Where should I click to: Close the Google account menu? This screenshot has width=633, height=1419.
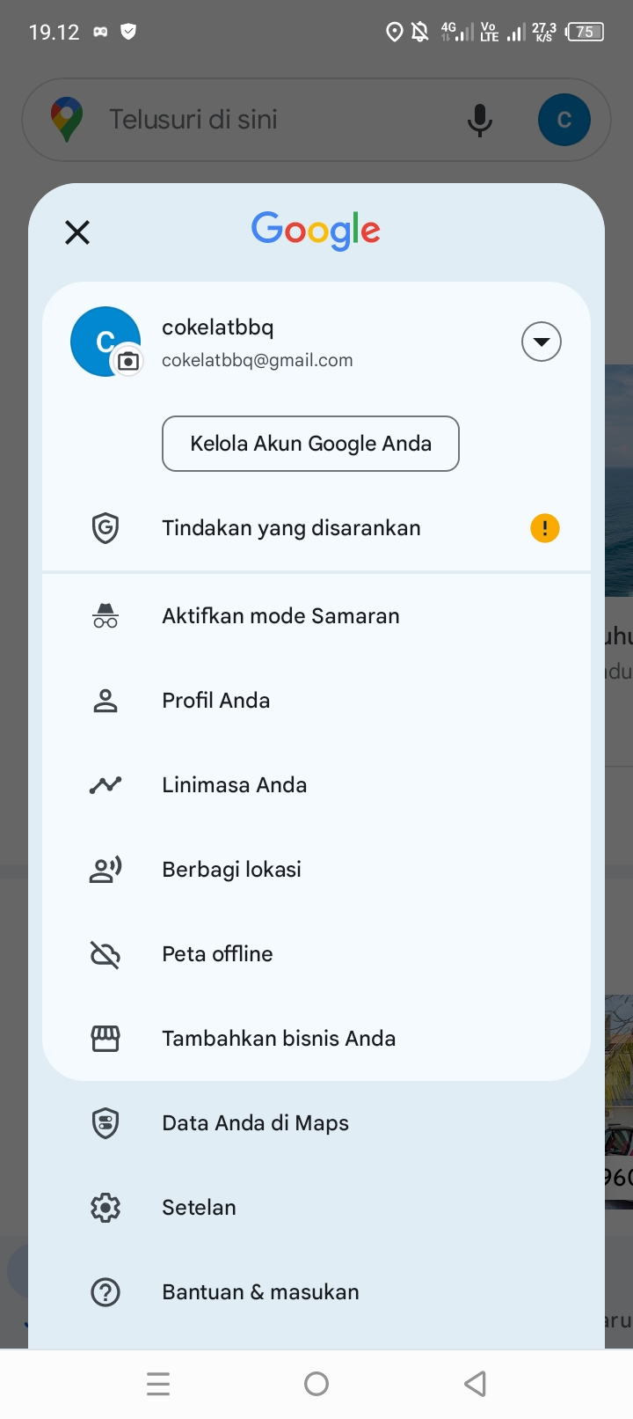[x=77, y=232]
